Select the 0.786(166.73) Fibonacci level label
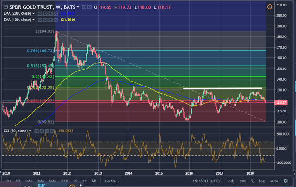This screenshot has width=296, height=187. click(40, 50)
